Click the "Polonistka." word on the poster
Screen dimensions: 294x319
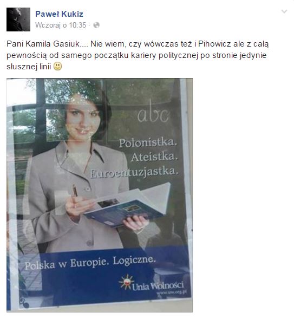[148, 142]
